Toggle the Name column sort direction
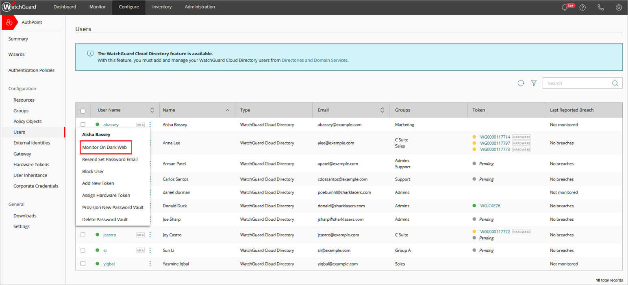628x285 pixels. click(228, 110)
